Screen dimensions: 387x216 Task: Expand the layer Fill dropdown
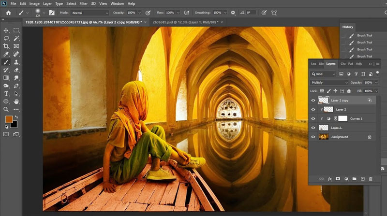pos(376,91)
